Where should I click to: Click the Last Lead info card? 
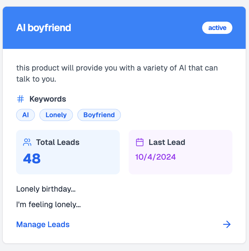180,152
